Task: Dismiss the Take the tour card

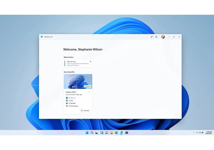Action: [x=90, y=62]
